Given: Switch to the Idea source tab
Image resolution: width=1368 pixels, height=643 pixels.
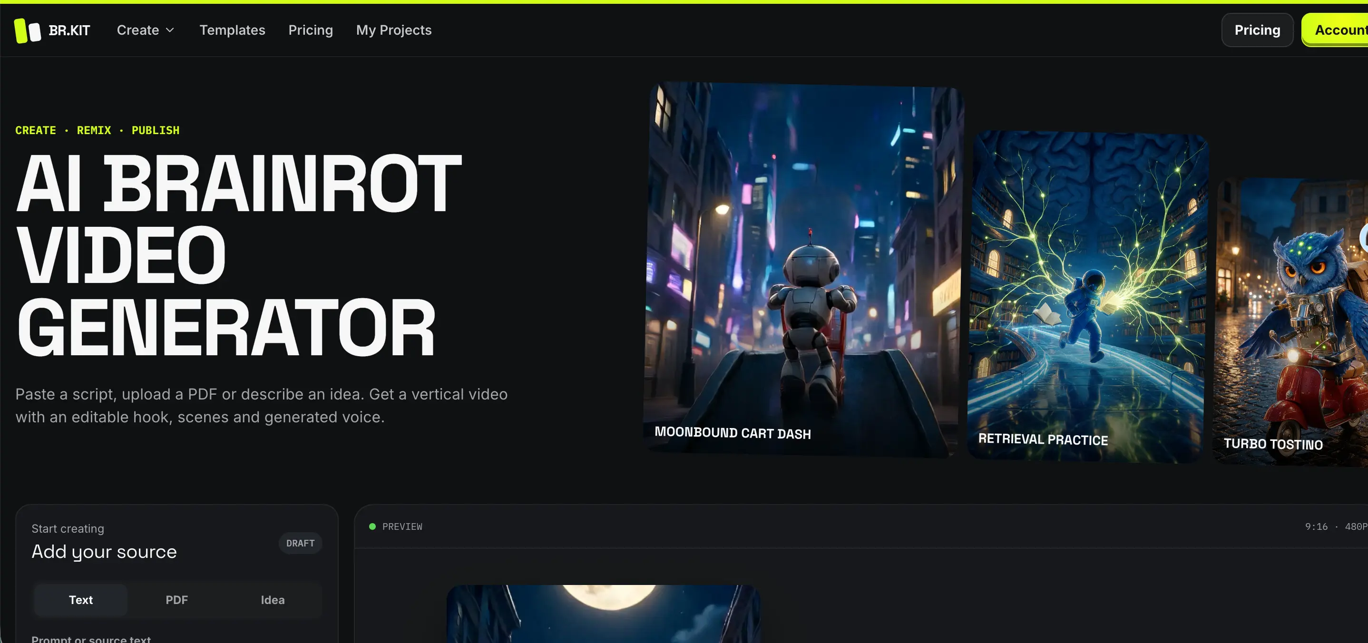Looking at the screenshot, I should click(273, 600).
